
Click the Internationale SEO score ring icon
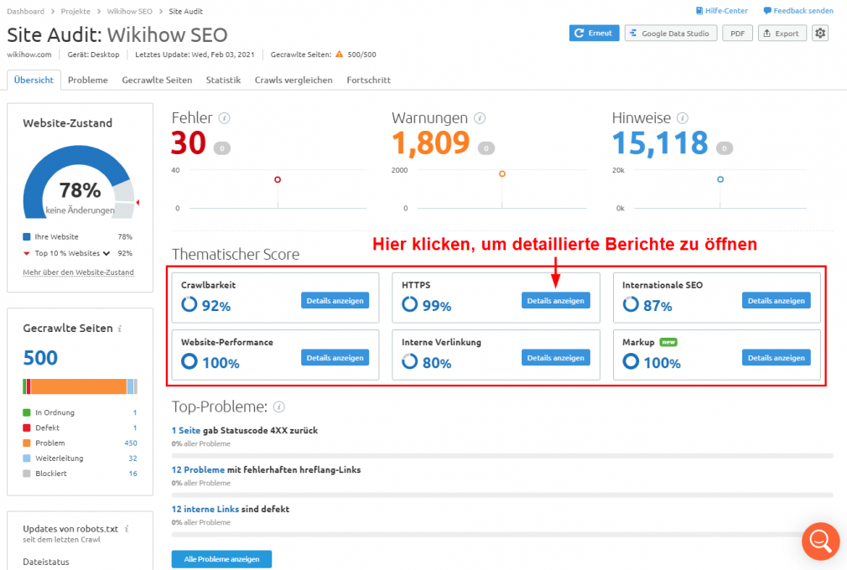(x=631, y=304)
